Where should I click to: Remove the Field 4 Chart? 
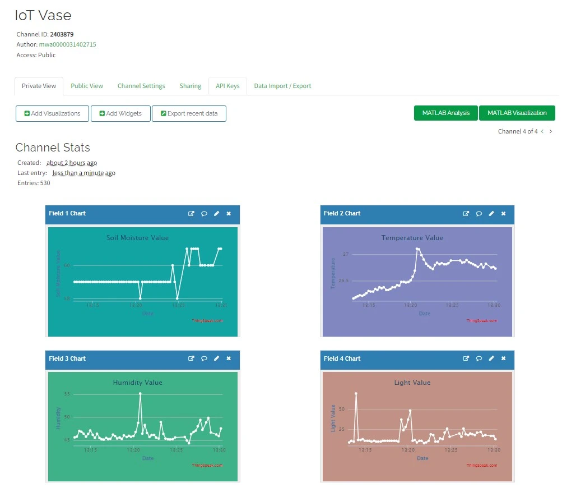[x=503, y=358]
